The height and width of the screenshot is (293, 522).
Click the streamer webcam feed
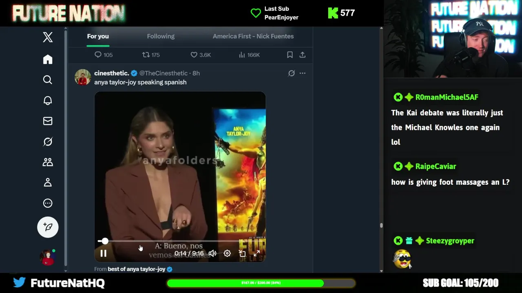click(x=453, y=39)
